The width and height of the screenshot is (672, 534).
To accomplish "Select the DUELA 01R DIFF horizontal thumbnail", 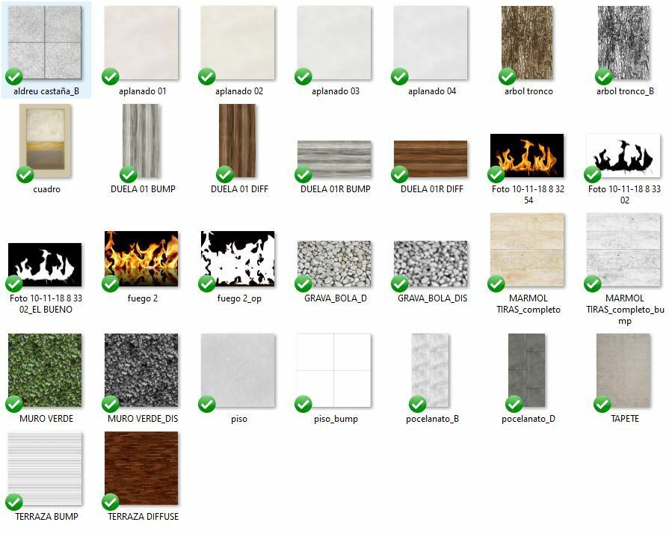I will tap(431, 159).
